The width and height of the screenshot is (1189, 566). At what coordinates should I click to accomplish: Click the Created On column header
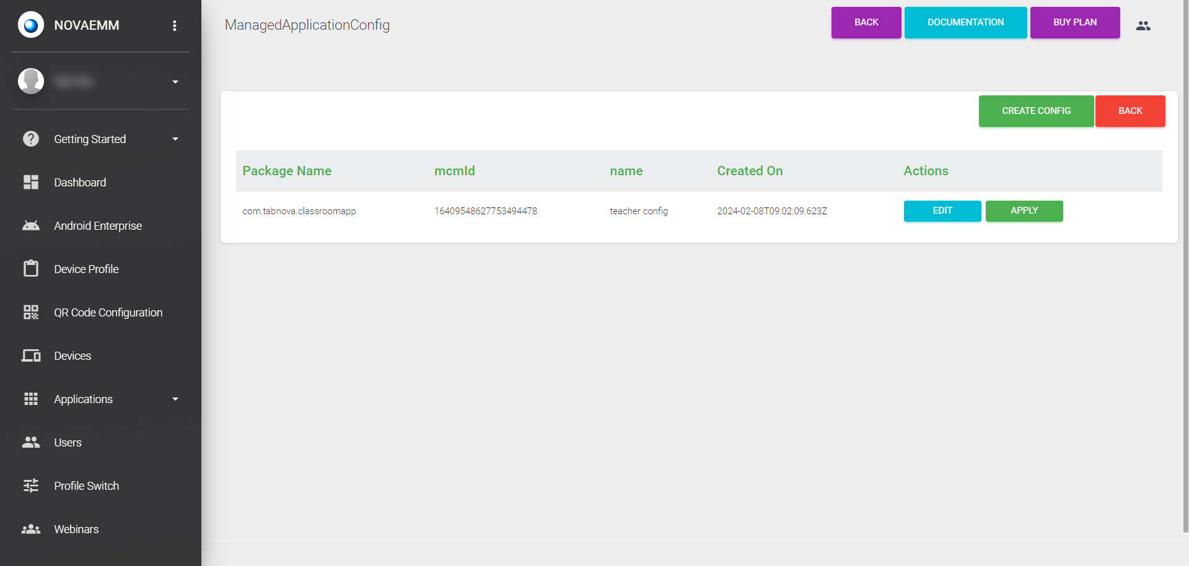tap(750, 171)
